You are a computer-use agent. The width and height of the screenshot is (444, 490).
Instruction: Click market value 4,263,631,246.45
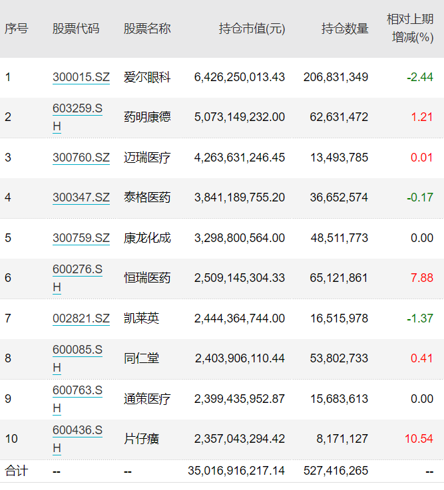tap(240, 158)
